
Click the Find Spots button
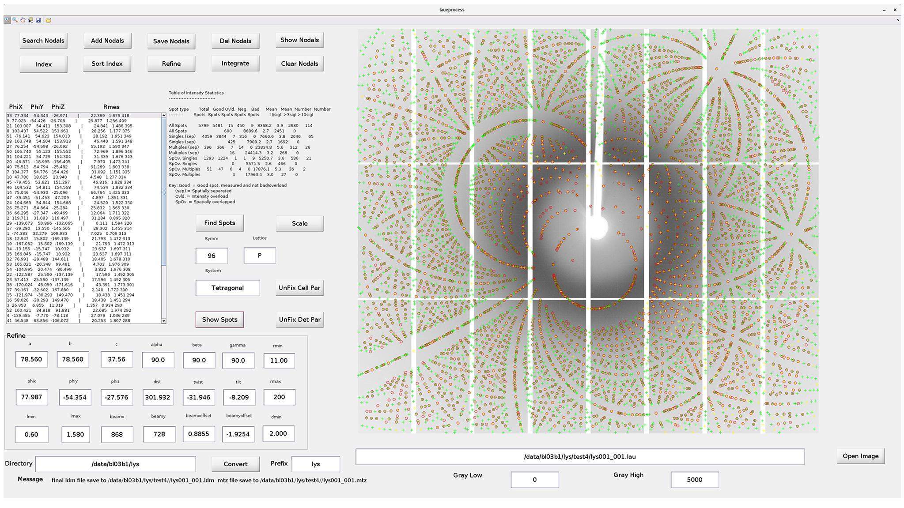(x=219, y=223)
